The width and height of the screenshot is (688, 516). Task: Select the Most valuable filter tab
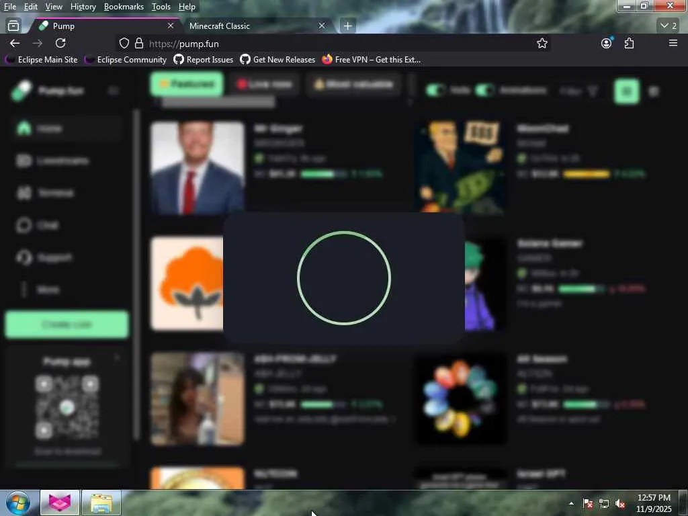[353, 84]
